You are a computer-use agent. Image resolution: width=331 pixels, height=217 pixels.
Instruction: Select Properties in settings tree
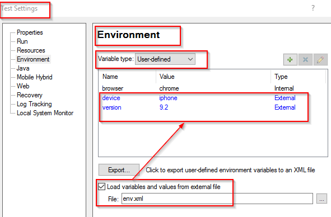[30, 32]
